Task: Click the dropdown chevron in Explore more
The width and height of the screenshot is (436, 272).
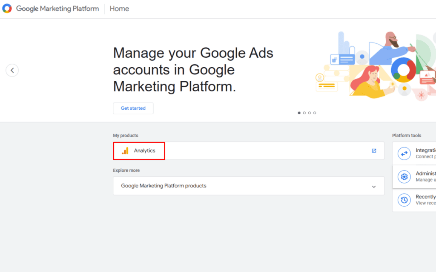Action: (374, 187)
